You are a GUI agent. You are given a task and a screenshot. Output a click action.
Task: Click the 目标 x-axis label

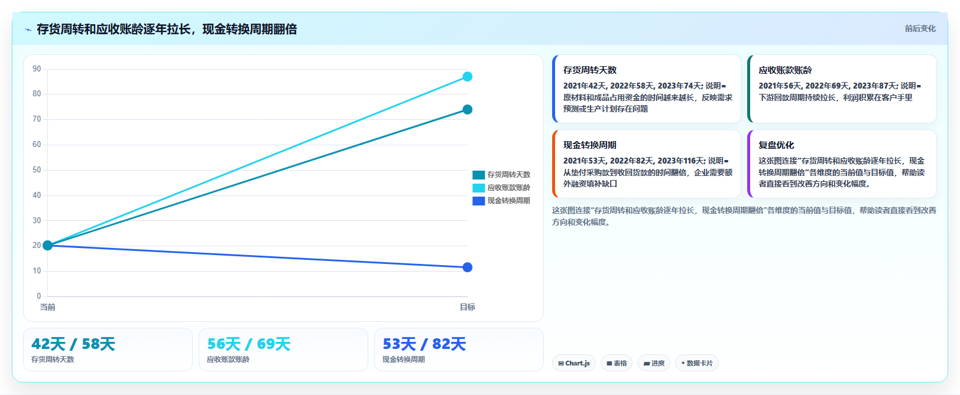click(x=468, y=307)
